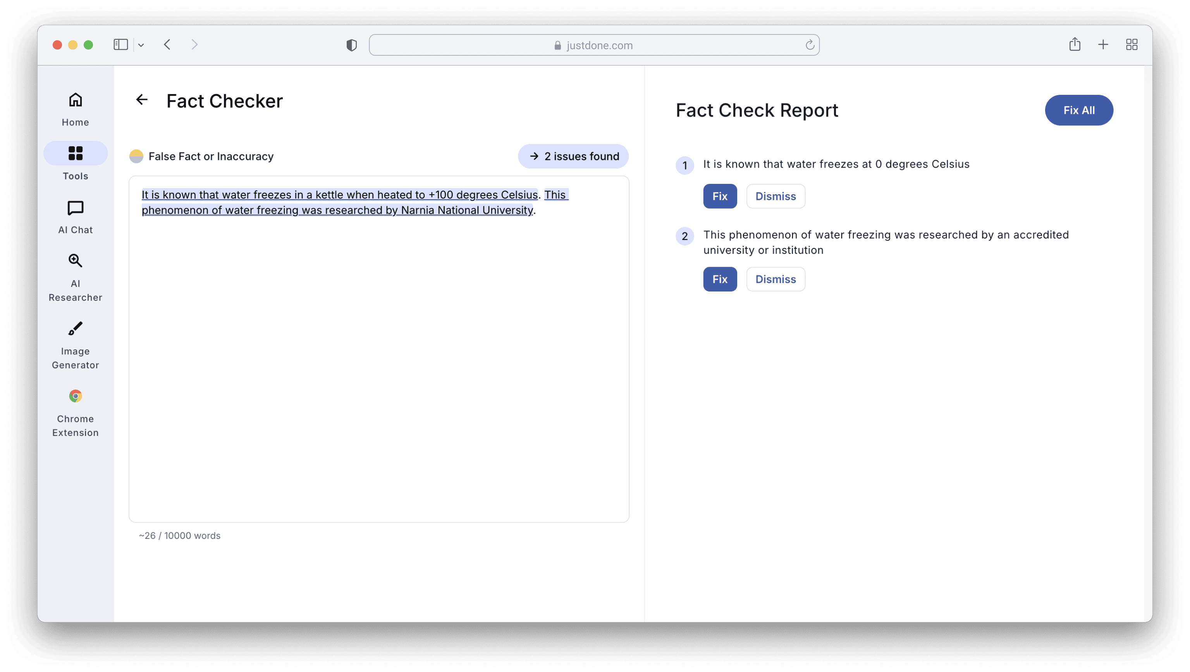Open the Chrome Extension icon
1190x672 pixels.
coord(75,396)
